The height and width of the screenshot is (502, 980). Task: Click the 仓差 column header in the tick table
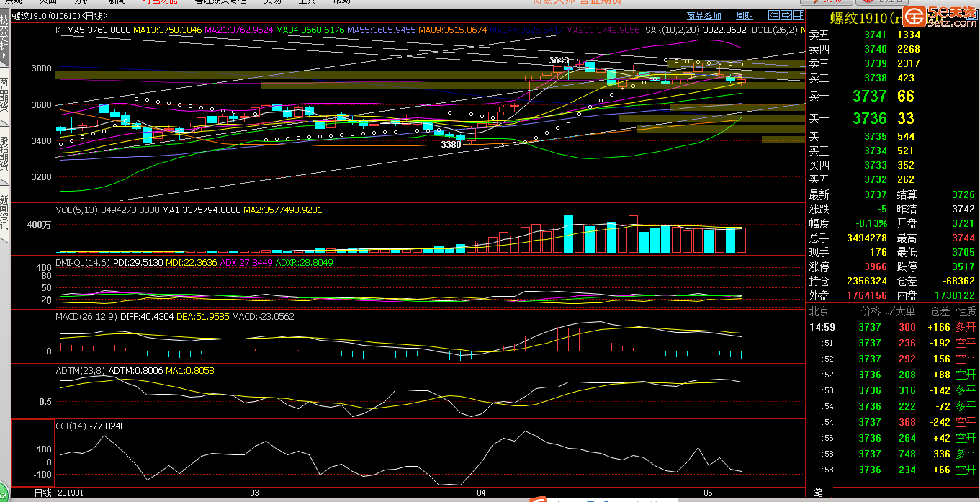click(x=940, y=311)
